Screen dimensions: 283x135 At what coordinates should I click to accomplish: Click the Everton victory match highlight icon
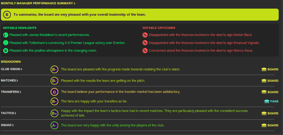coord(6,42)
